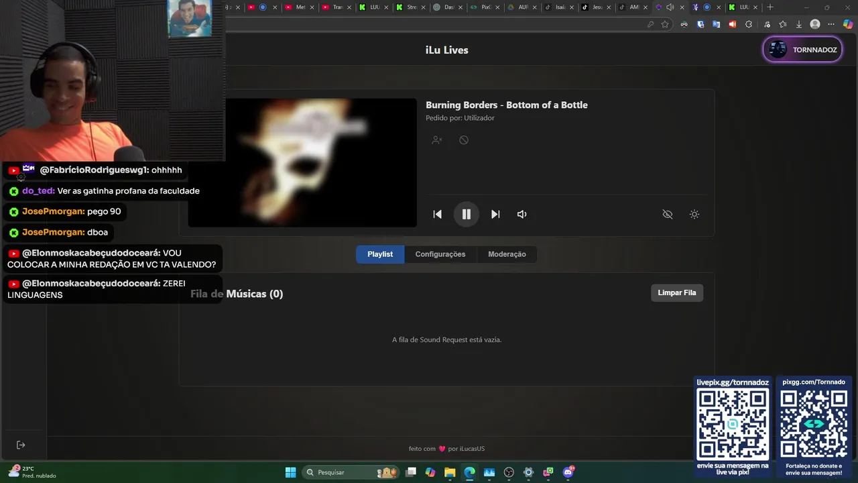The width and height of the screenshot is (858, 483).
Task: Click the song title Burning Borders - Bottom of a Bottle
Action: click(x=507, y=105)
